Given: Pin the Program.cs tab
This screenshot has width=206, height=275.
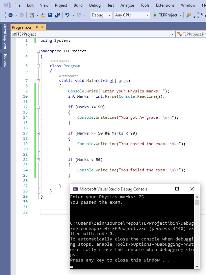Looking at the screenshot, I should 36,27.
